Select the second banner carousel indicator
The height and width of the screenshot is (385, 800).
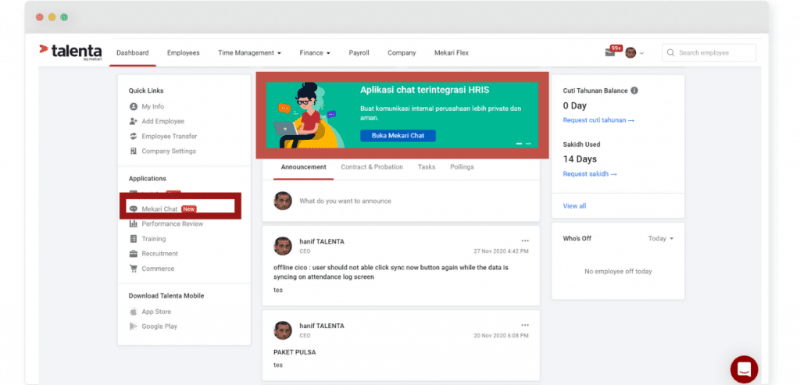tap(529, 144)
